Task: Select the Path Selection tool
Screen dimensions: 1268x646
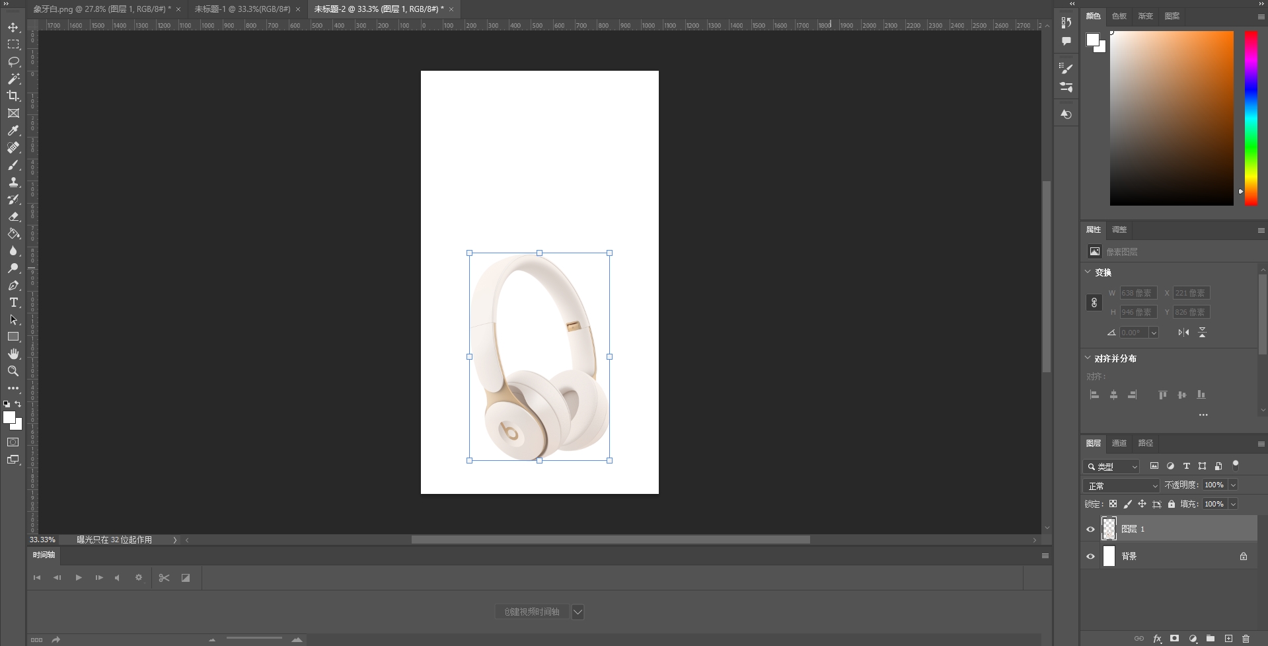Action: tap(13, 320)
